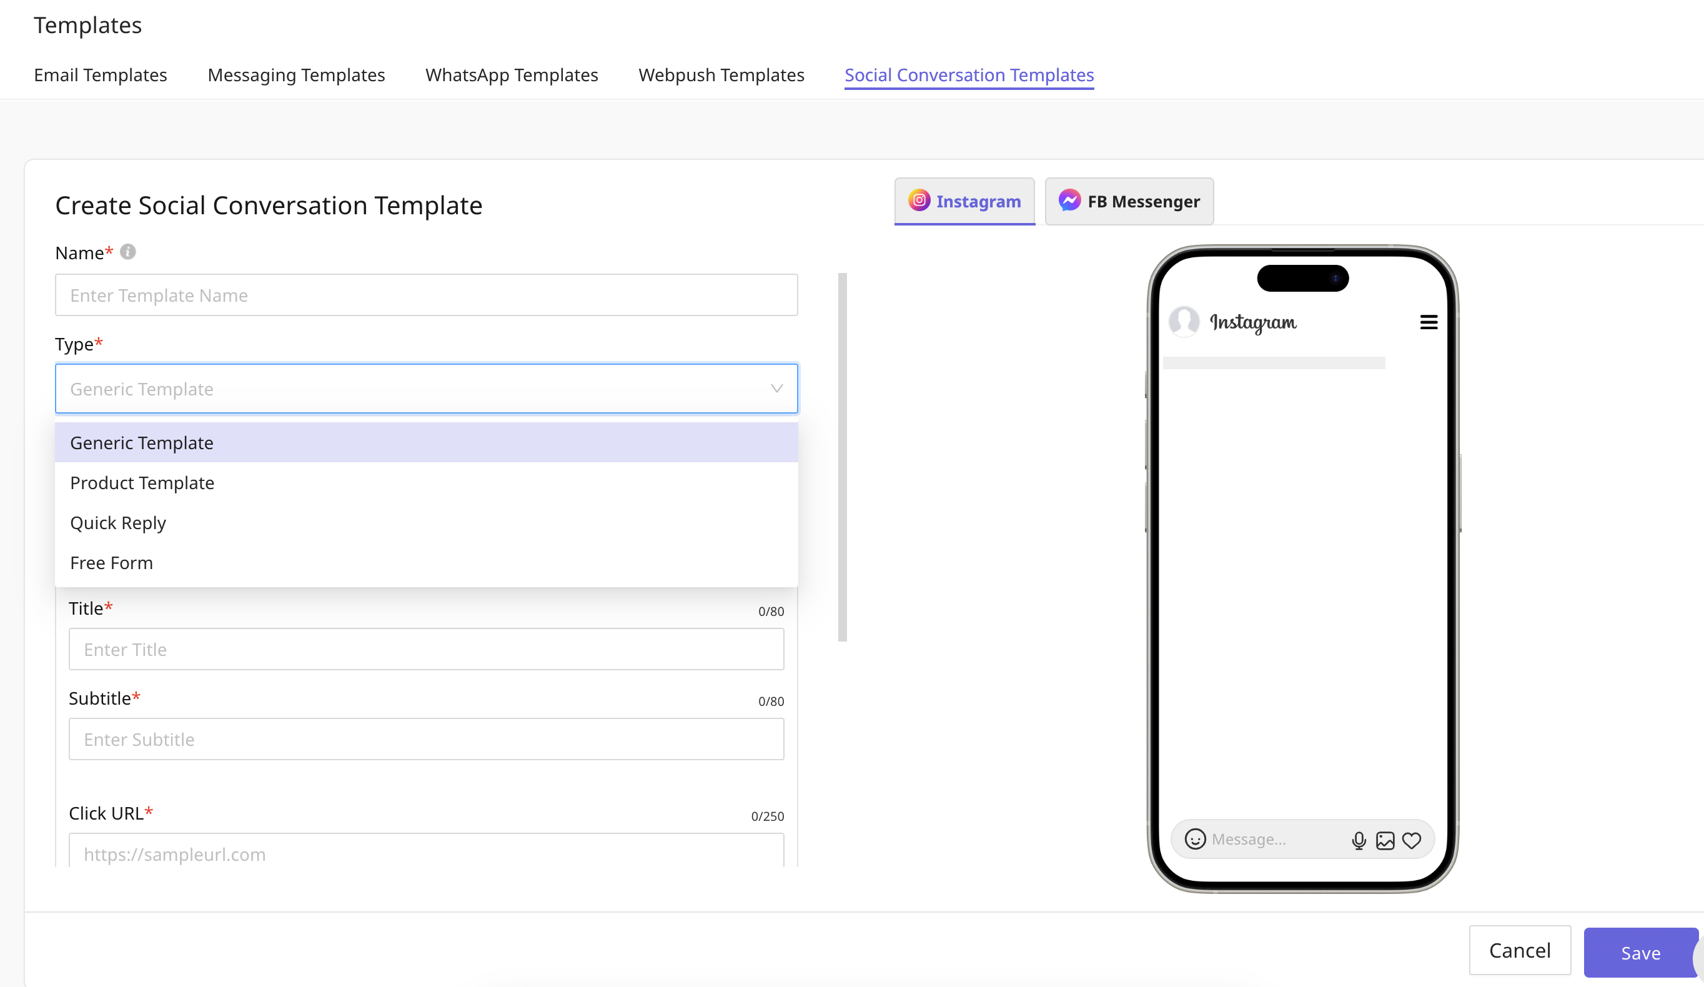Open the WhatsApp Templates tab
Viewport: 1704px width, 987px height.
tap(511, 75)
